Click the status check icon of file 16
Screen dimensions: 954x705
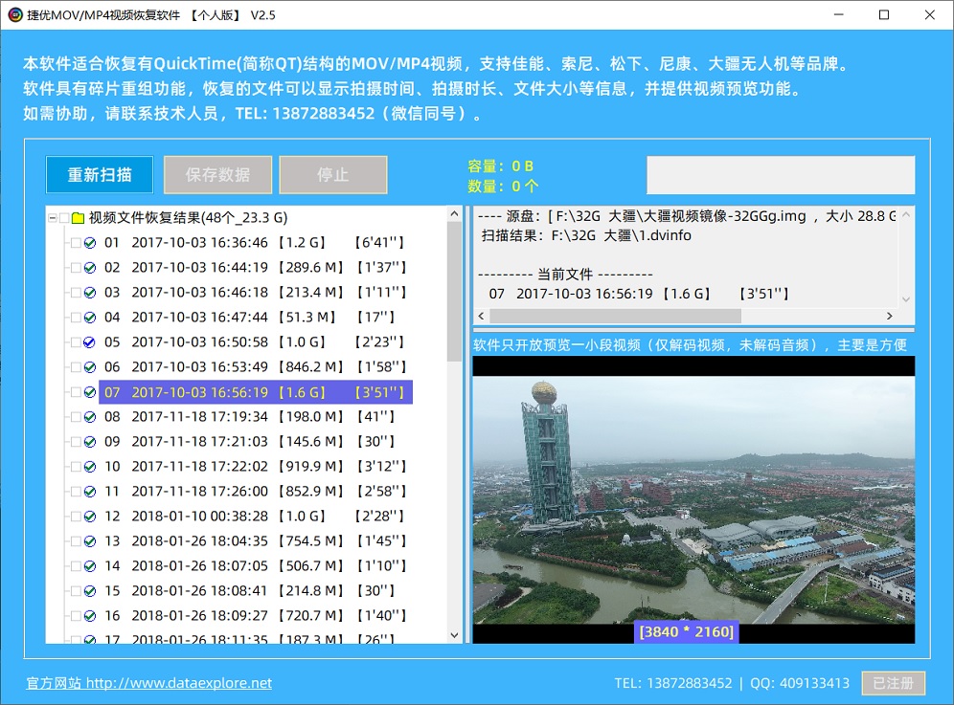click(90, 616)
